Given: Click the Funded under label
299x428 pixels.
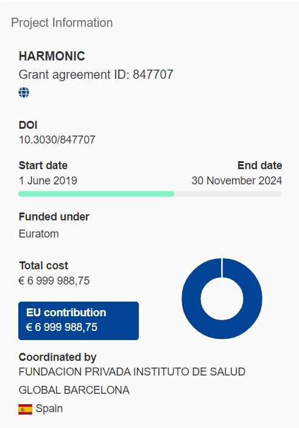Looking at the screenshot, I should pyautogui.click(x=54, y=217).
